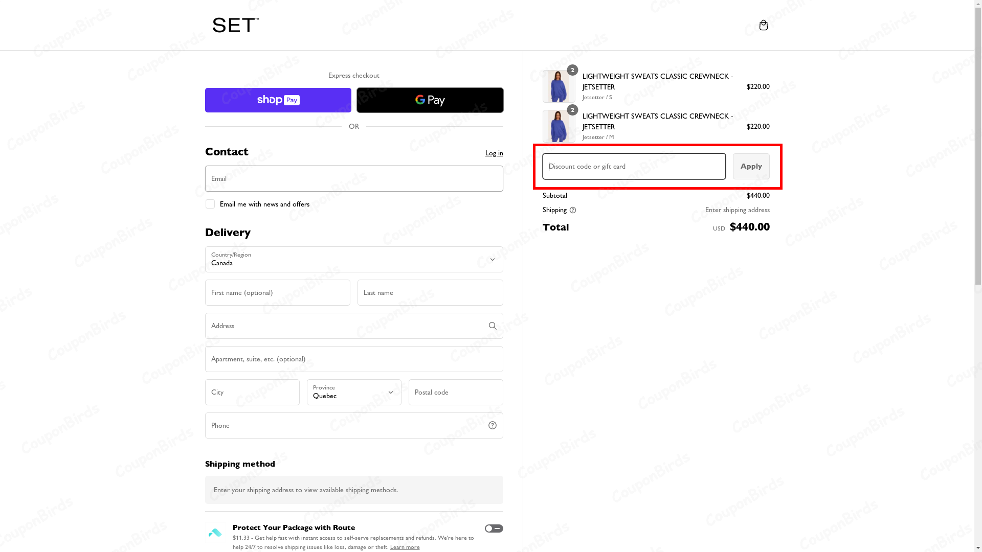The height and width of the screenshot is (552, 982).
Task: Click the help icon in the Phone field
Action: 492,425
